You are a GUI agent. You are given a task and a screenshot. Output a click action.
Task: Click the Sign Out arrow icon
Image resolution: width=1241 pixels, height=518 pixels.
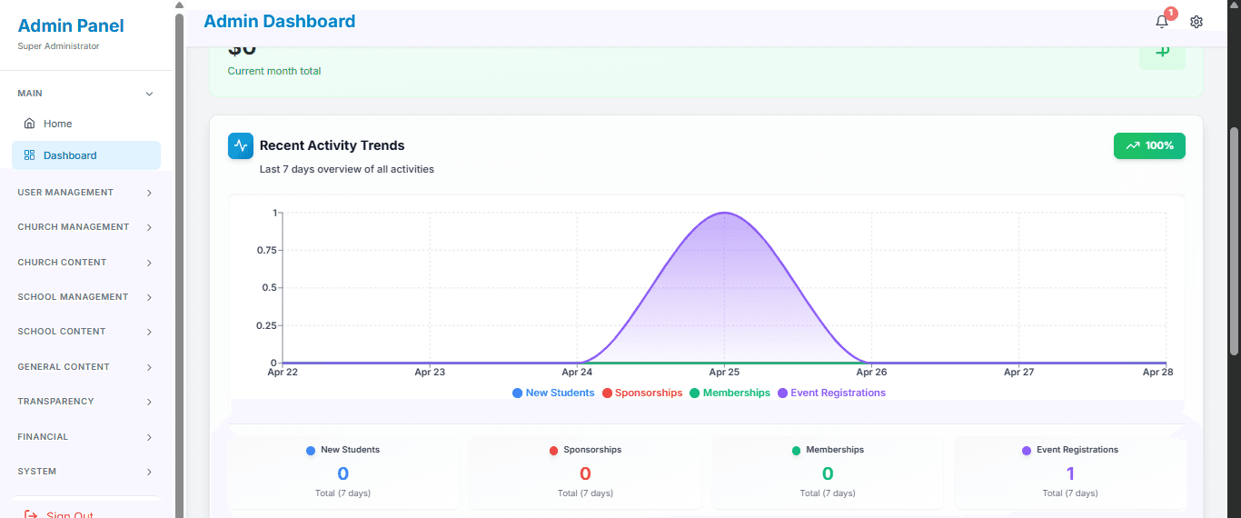click(31, 515)
